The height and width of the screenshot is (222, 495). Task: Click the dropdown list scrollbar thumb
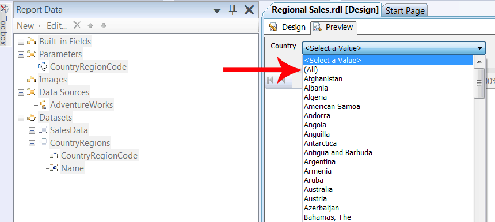tap(479, 83)
